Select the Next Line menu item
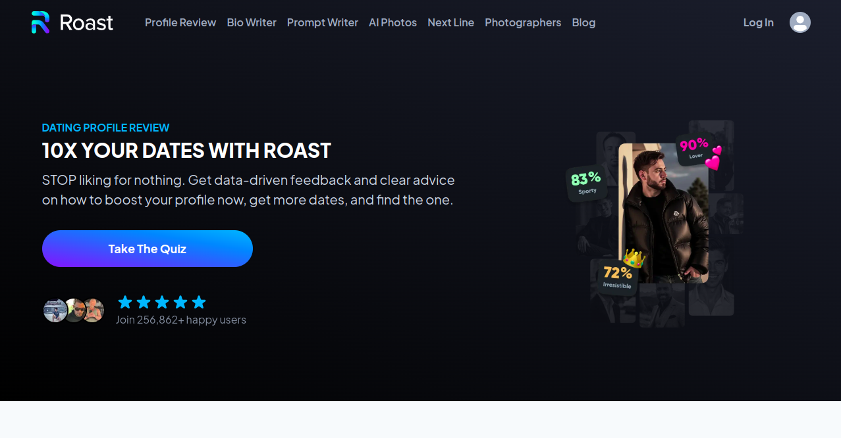The image size is (841, 438). point(450,22)
